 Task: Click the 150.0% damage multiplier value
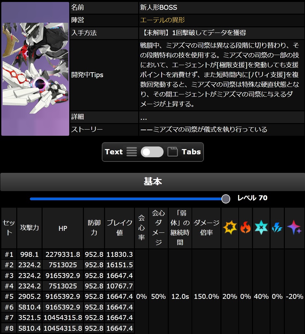(206, 296)
